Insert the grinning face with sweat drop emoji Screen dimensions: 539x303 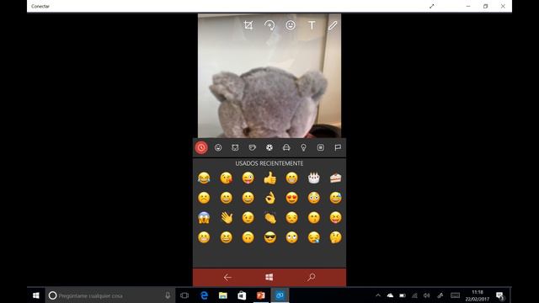coord(335,198)
